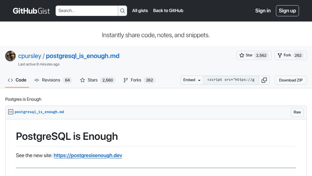Switch to the Forks tab

pos(139,80)
